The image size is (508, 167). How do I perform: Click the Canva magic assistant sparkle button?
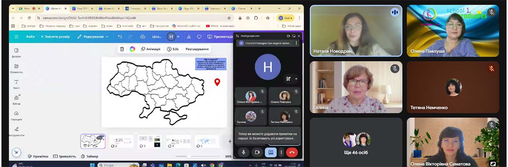[x=16, y=152]
